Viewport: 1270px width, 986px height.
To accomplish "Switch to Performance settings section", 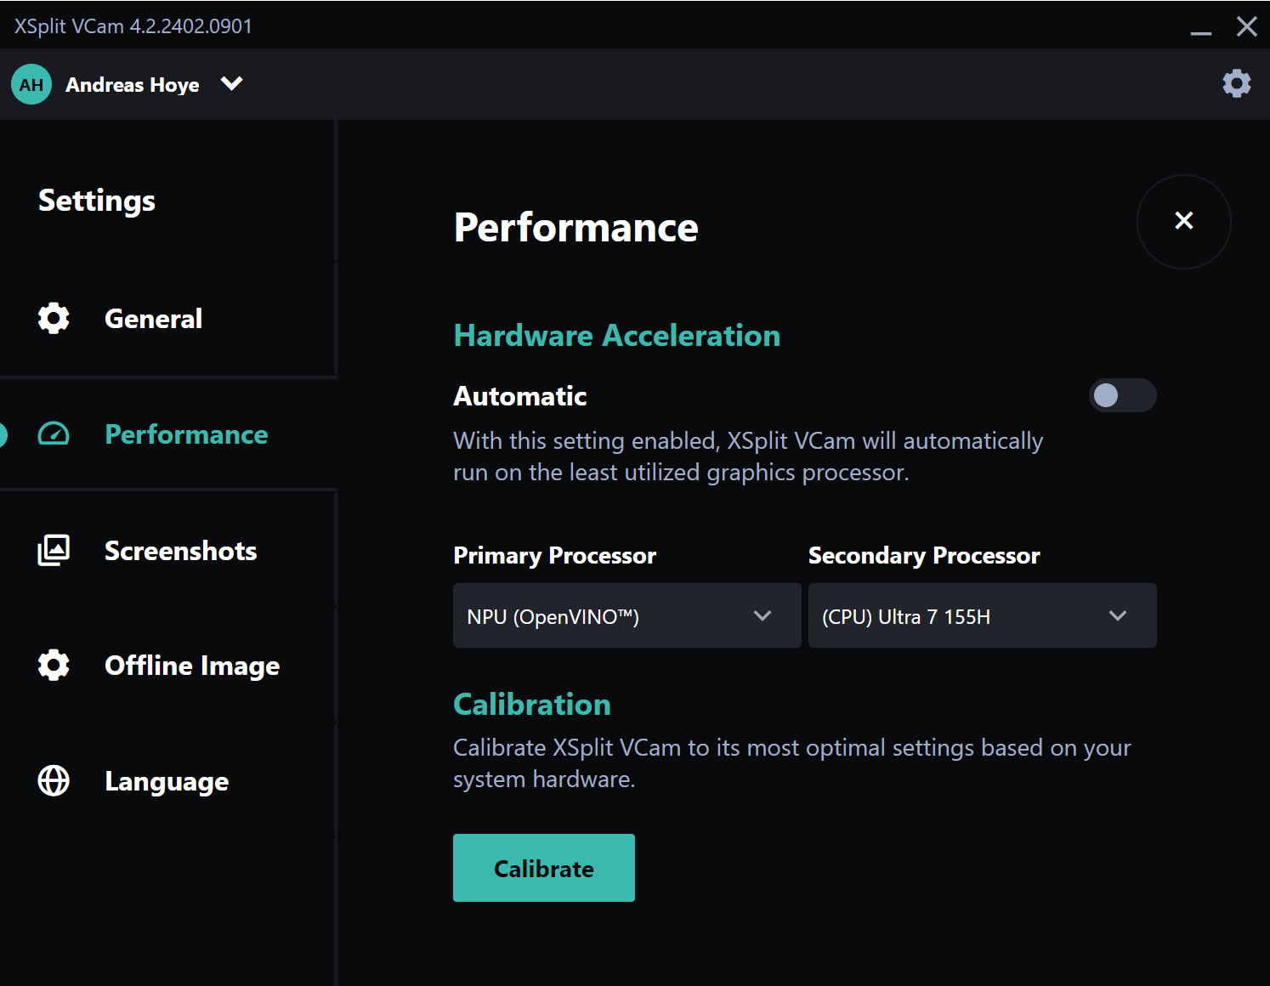I will tap(168, 434).
